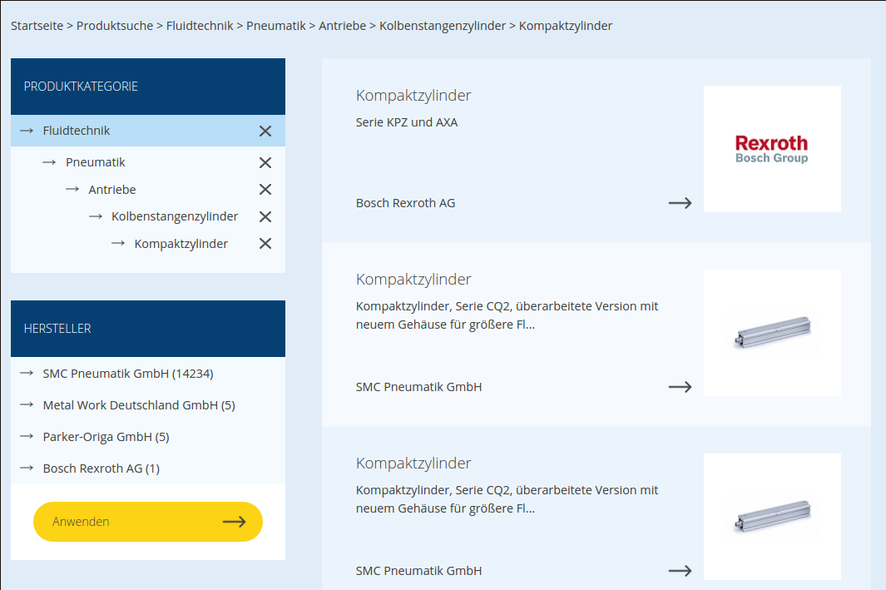
Task: Click the PRODUKTKATEGORIE panel header
Action: pos(148,87)
